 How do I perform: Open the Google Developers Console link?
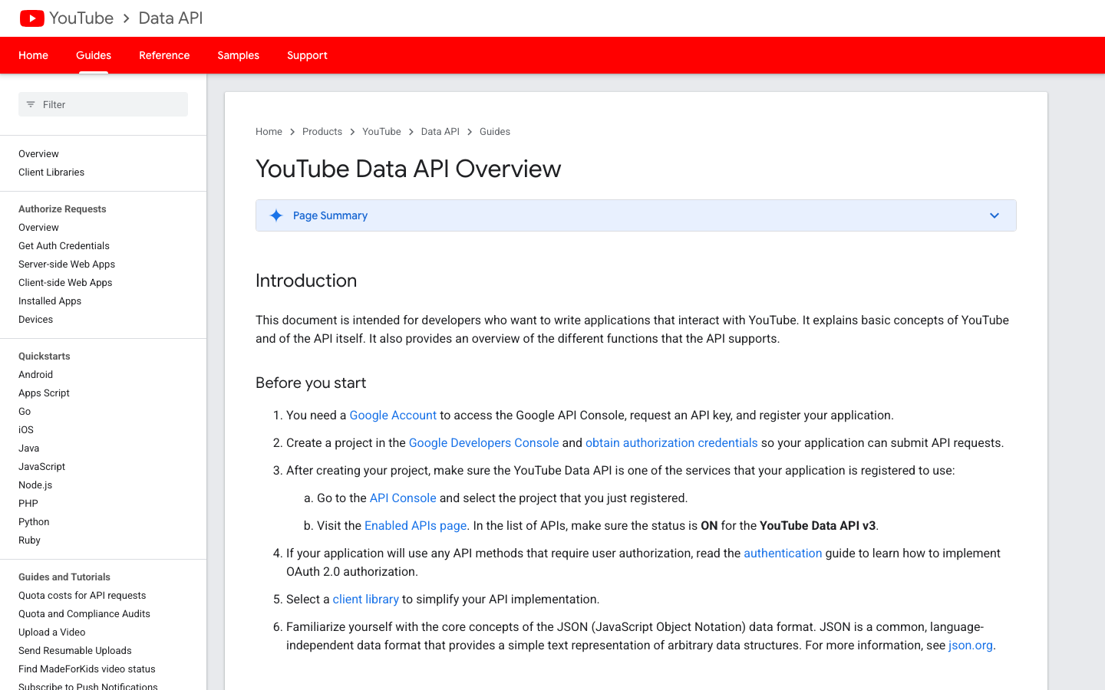[483, 443]
